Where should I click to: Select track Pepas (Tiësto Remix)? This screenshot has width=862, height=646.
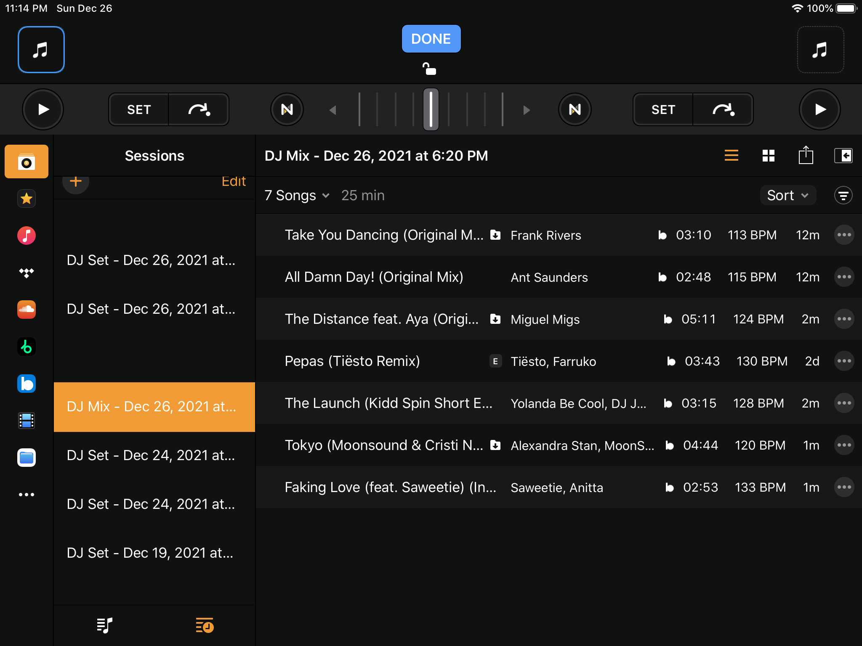click(559, 361)
